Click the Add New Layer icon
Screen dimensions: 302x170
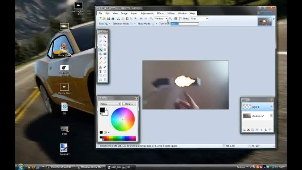pyautogui.click(x=244, y=130)
